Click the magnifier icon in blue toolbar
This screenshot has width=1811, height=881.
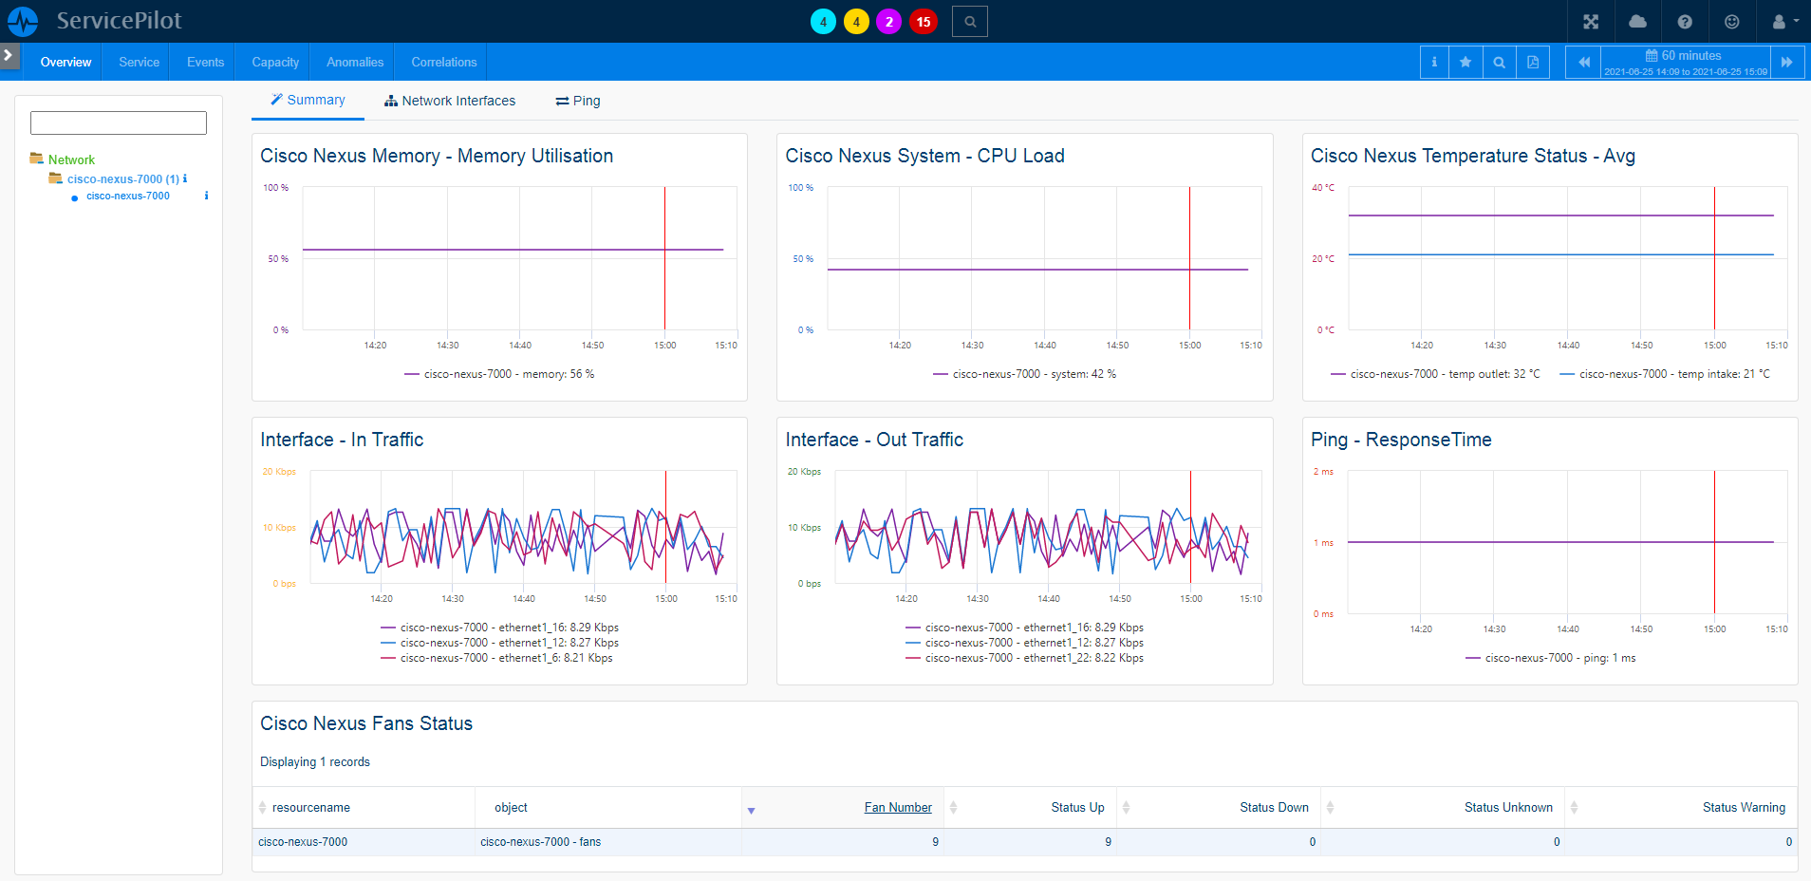pos(1499,63)
